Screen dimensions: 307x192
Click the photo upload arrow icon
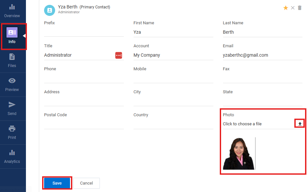[300, 124]
